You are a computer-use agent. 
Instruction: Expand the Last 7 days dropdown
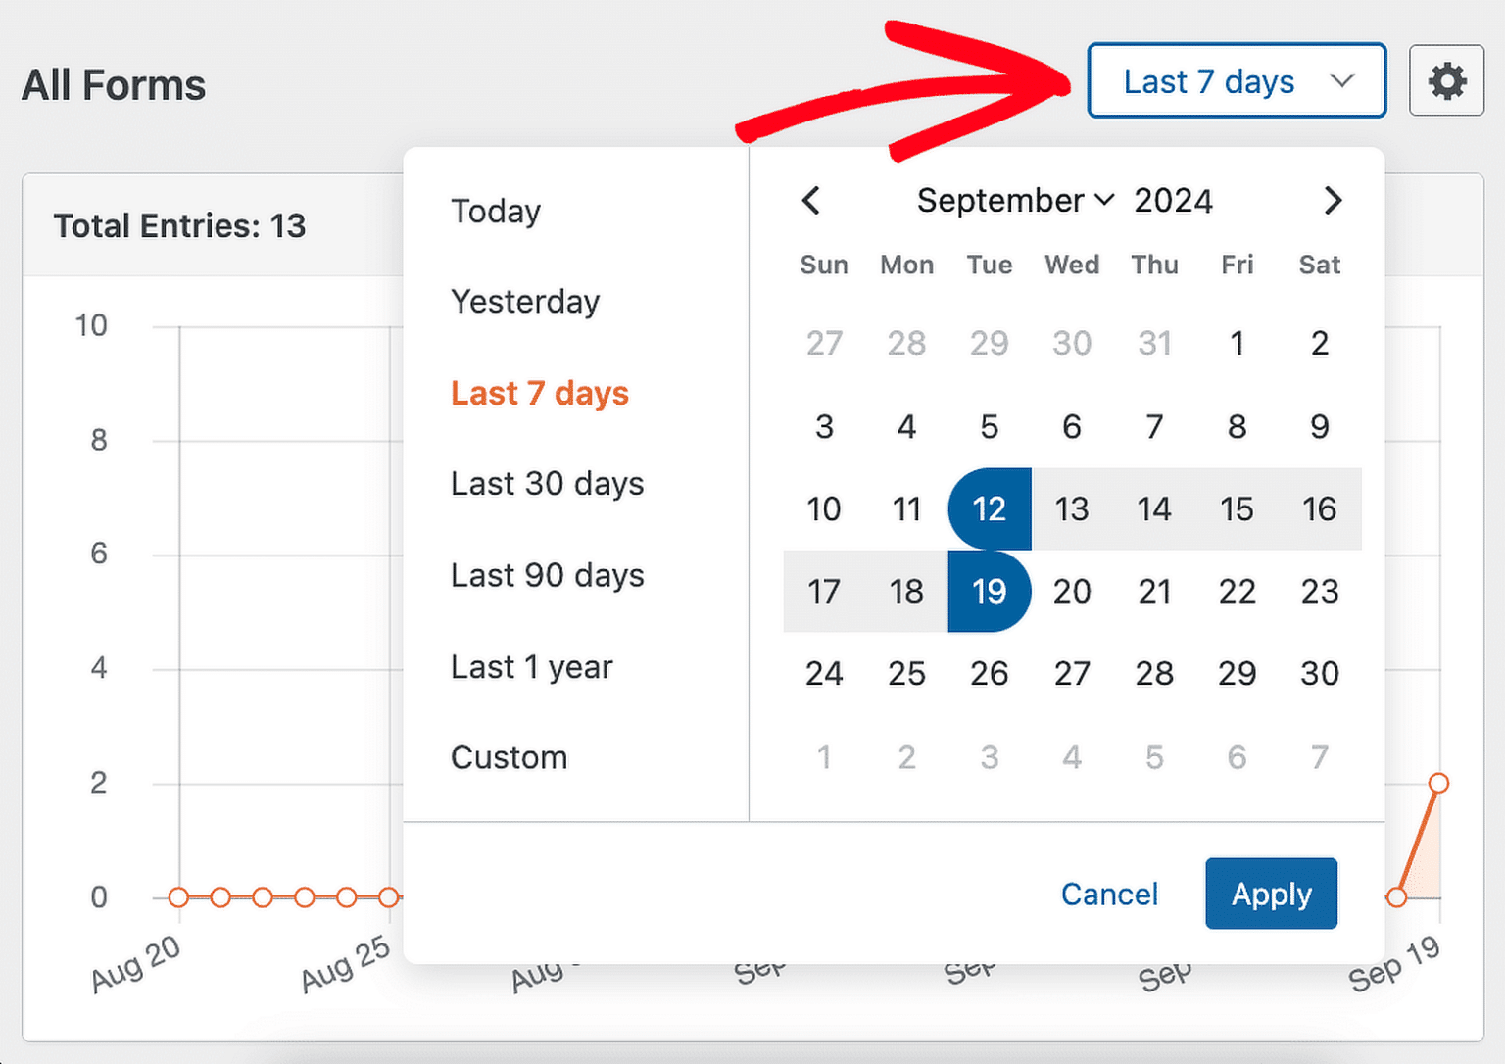click(1237, 81)
